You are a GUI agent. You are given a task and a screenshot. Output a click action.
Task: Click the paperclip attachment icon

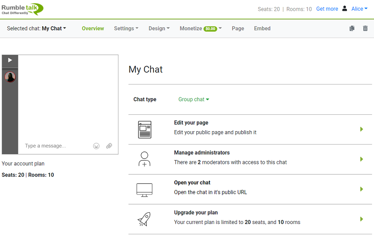[109, 146]
